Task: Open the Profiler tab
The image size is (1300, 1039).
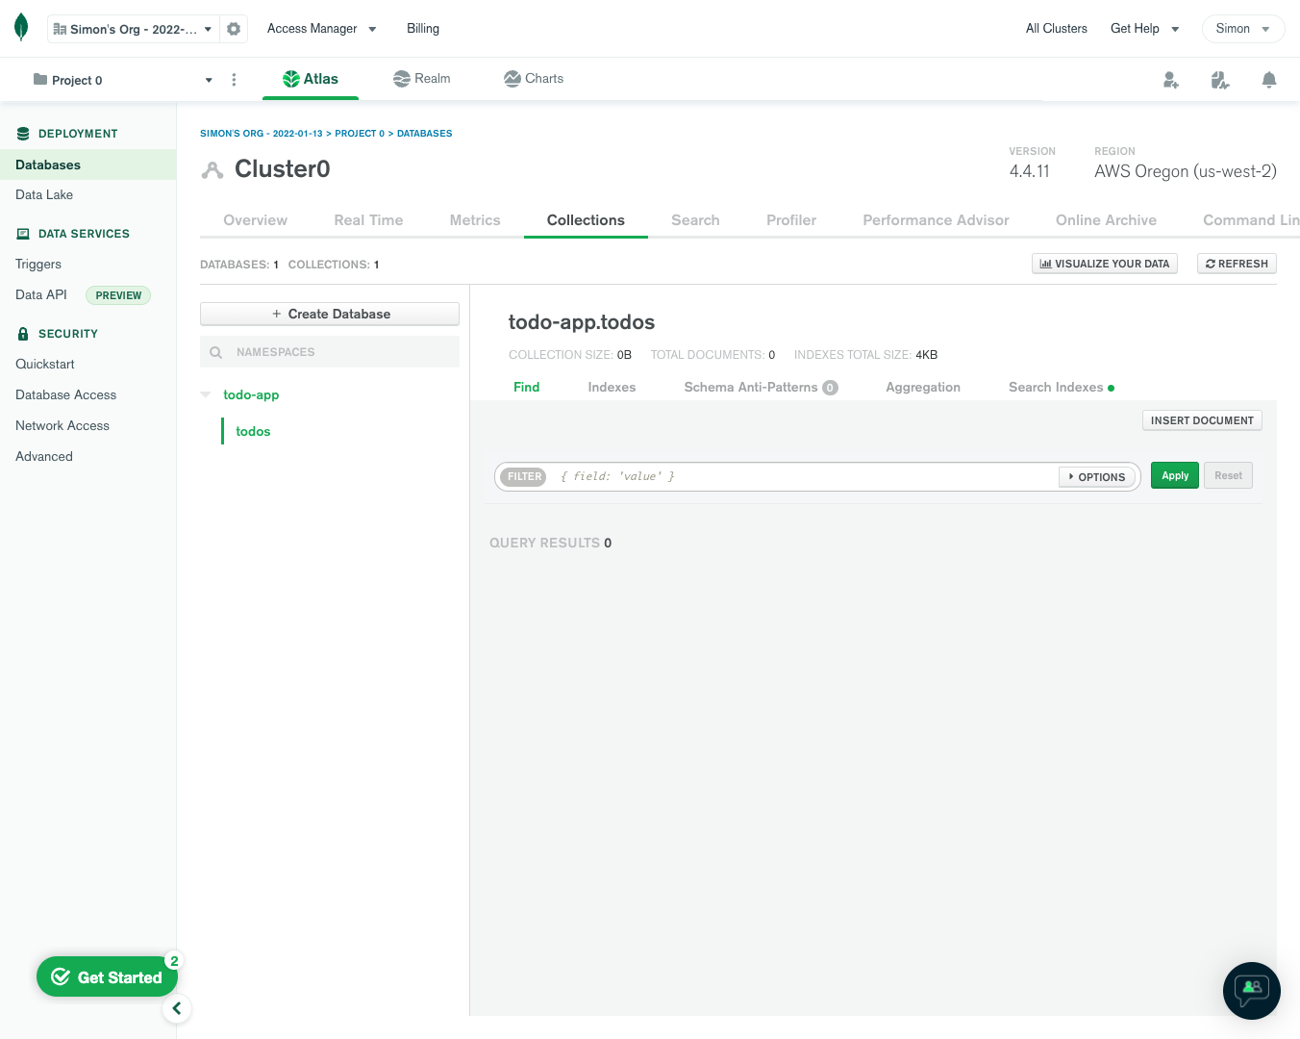Action: pos(791,220)
